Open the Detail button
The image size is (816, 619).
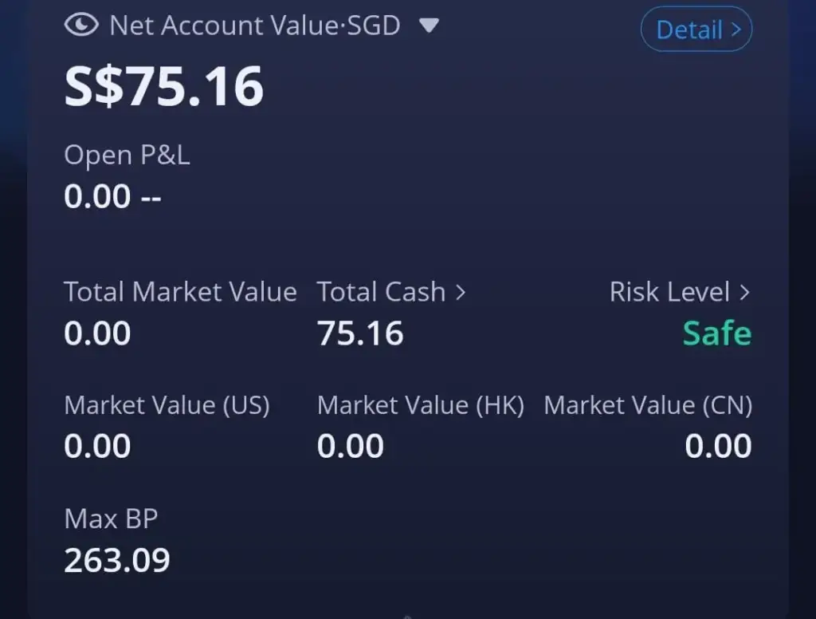click(x=696, y=30)
